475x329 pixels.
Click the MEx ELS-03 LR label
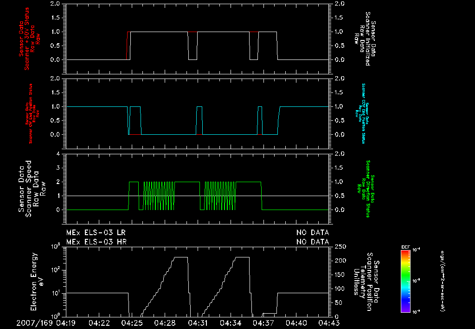(x=96, y=233)
